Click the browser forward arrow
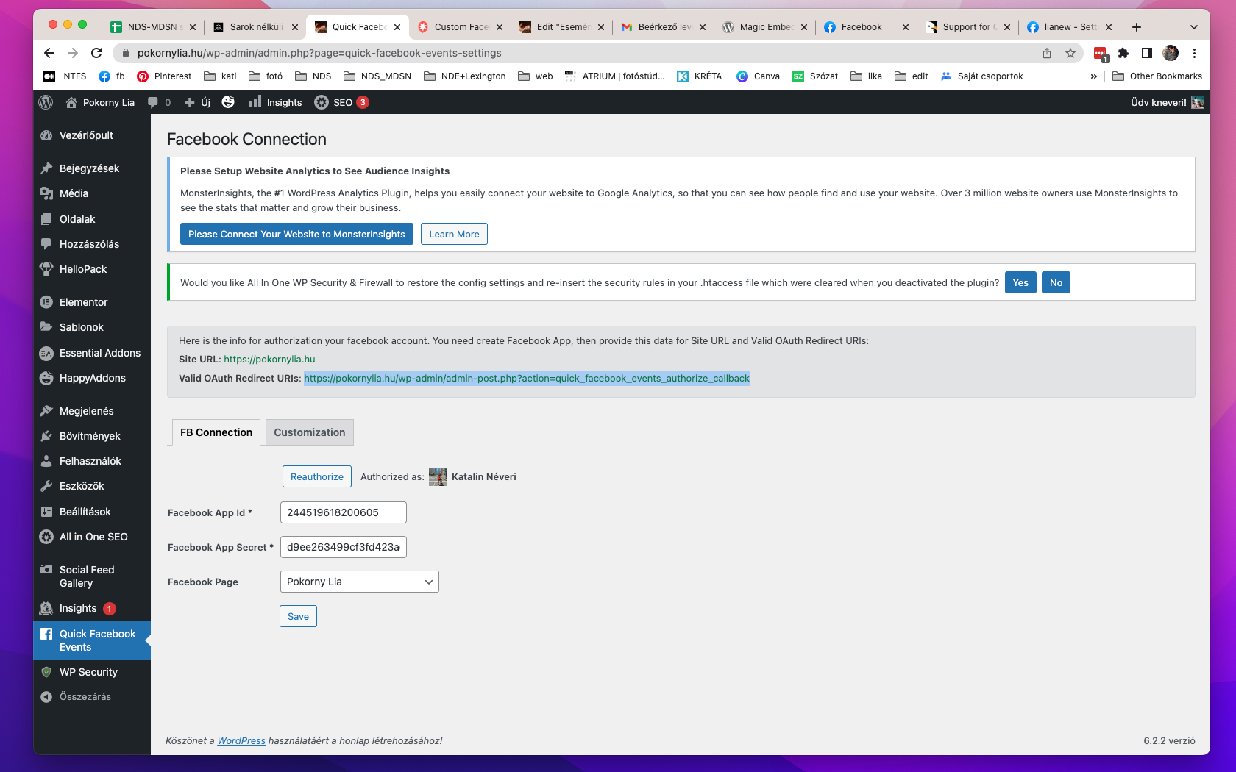 [x=73, y=53]
